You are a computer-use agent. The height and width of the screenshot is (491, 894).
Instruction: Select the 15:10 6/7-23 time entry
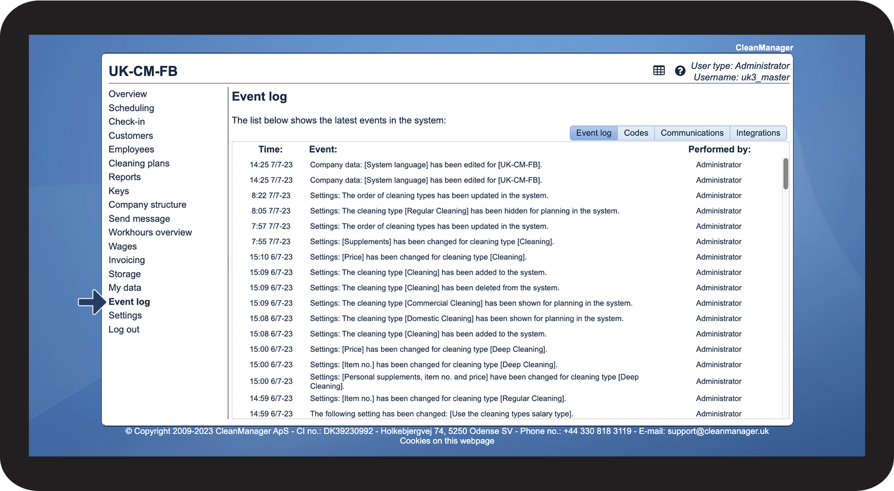(x=271, y=257)
